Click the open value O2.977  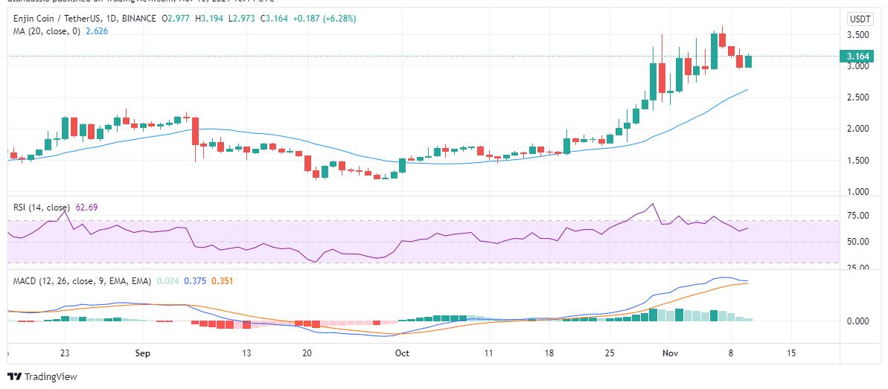tap(176, 19)
